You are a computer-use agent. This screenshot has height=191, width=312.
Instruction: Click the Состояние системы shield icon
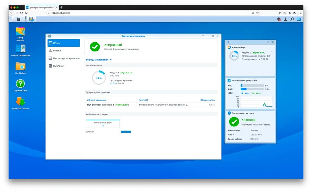[x=229, y=113]
